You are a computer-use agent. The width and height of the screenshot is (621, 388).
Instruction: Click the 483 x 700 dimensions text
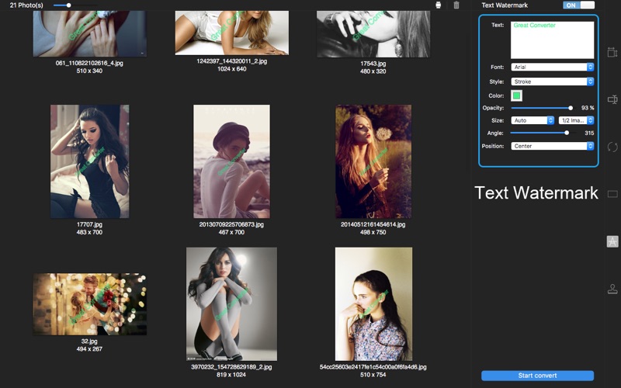coord(89,232)
